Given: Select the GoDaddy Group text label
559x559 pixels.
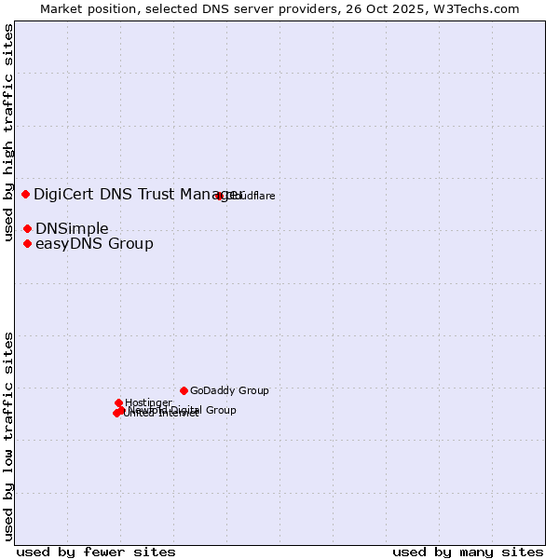Looking at the screenshot, I should (x=229, y=390).
